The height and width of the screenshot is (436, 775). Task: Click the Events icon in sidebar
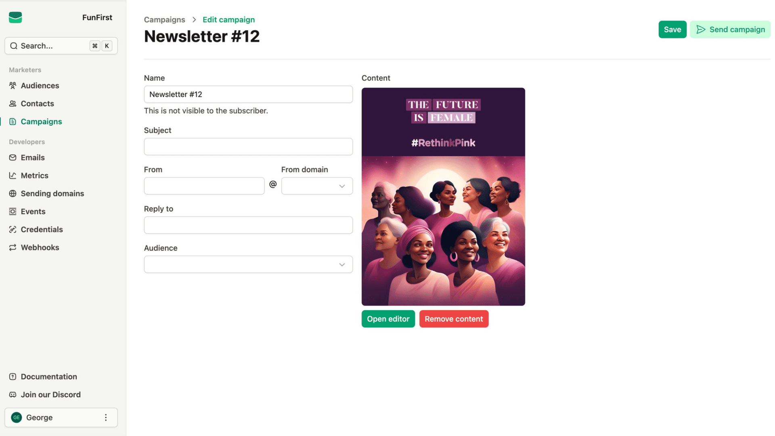tap(13, 212)
